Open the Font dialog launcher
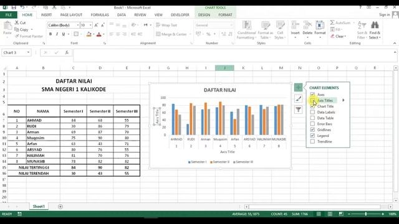Image resolution: width=399 pixels, height=224 pixels. pyautogui.click(x=105, y=44)
